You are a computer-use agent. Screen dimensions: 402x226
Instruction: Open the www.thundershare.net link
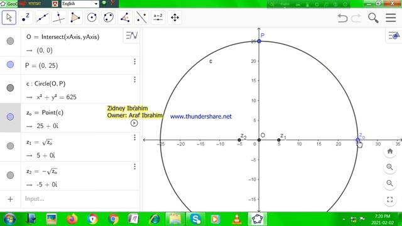point(201,117)
